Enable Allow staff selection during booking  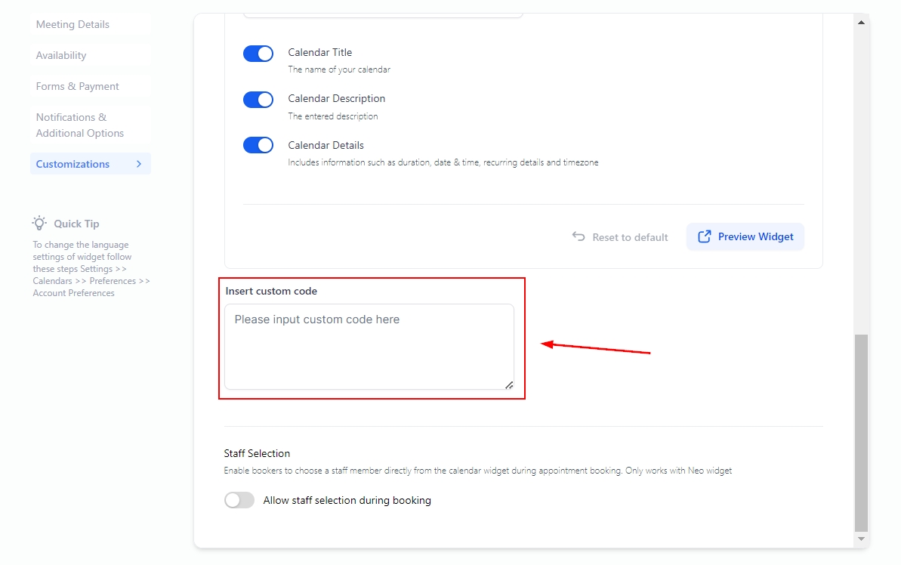coord(239,500)
